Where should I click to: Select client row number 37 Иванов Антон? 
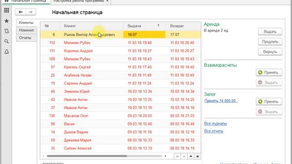tap(120, 108)
